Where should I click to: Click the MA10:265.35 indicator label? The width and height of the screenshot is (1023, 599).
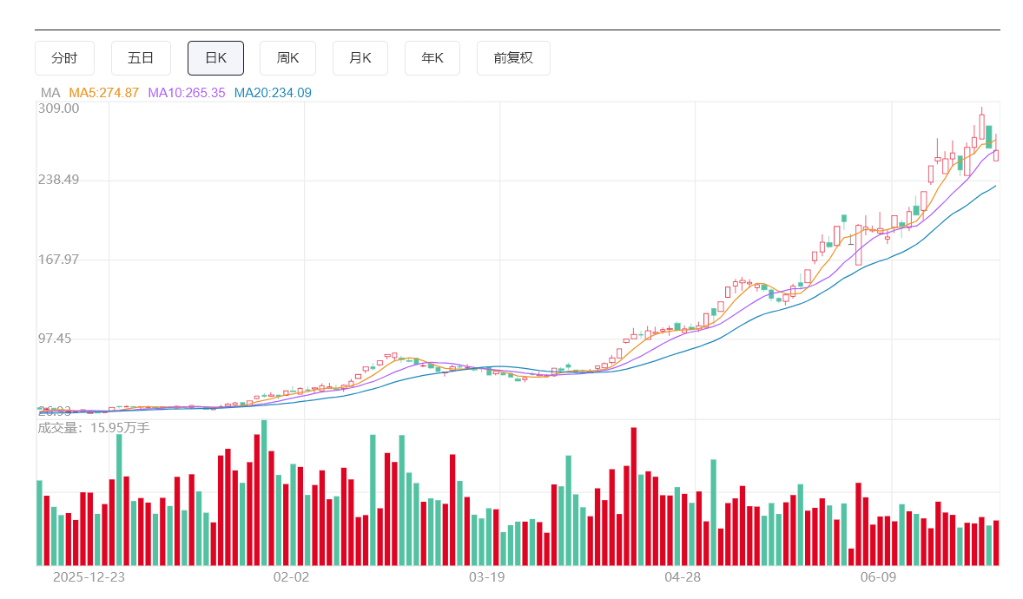tap(187, 93)
